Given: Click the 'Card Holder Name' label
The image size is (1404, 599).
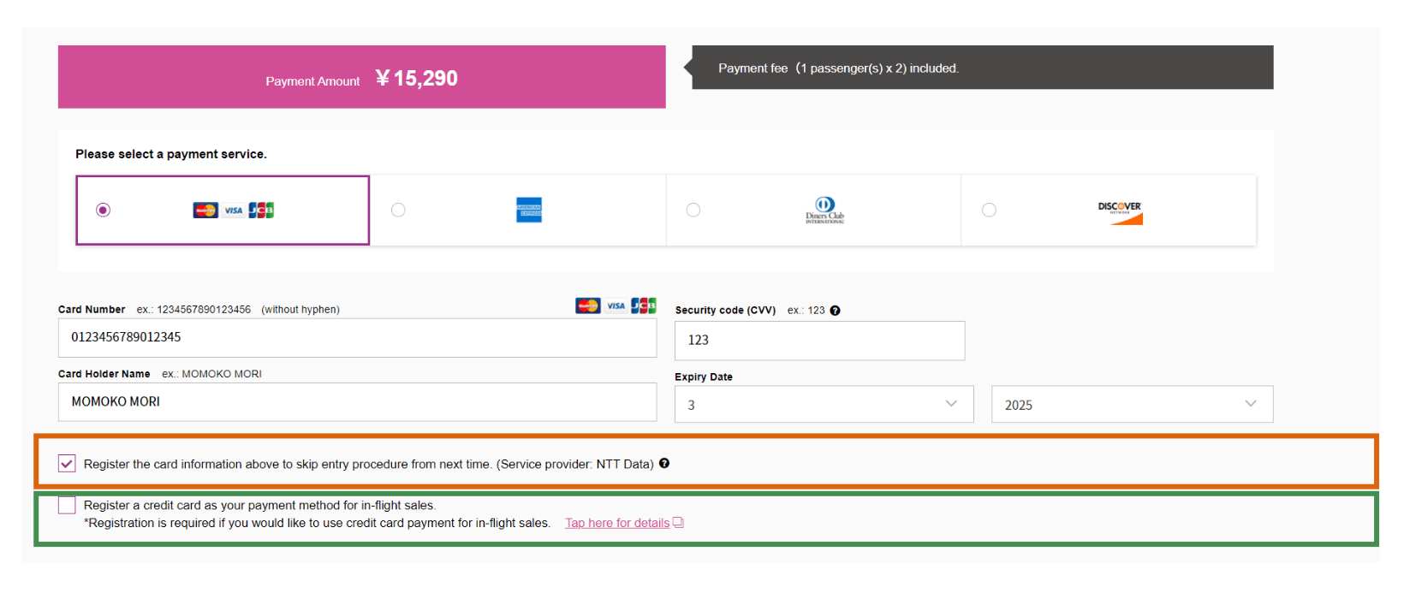Looking at the screenshot, I should (104, 374).
